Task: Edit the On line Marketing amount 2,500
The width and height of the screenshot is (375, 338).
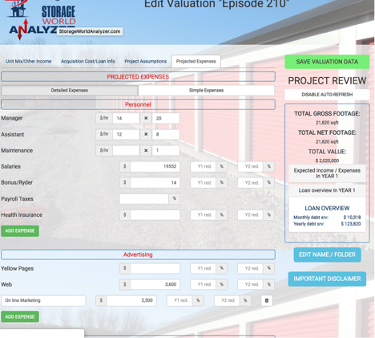Action: (x=131, y=300)
